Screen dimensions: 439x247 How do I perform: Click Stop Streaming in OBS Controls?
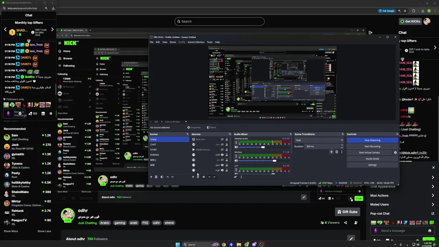(372, 140)
